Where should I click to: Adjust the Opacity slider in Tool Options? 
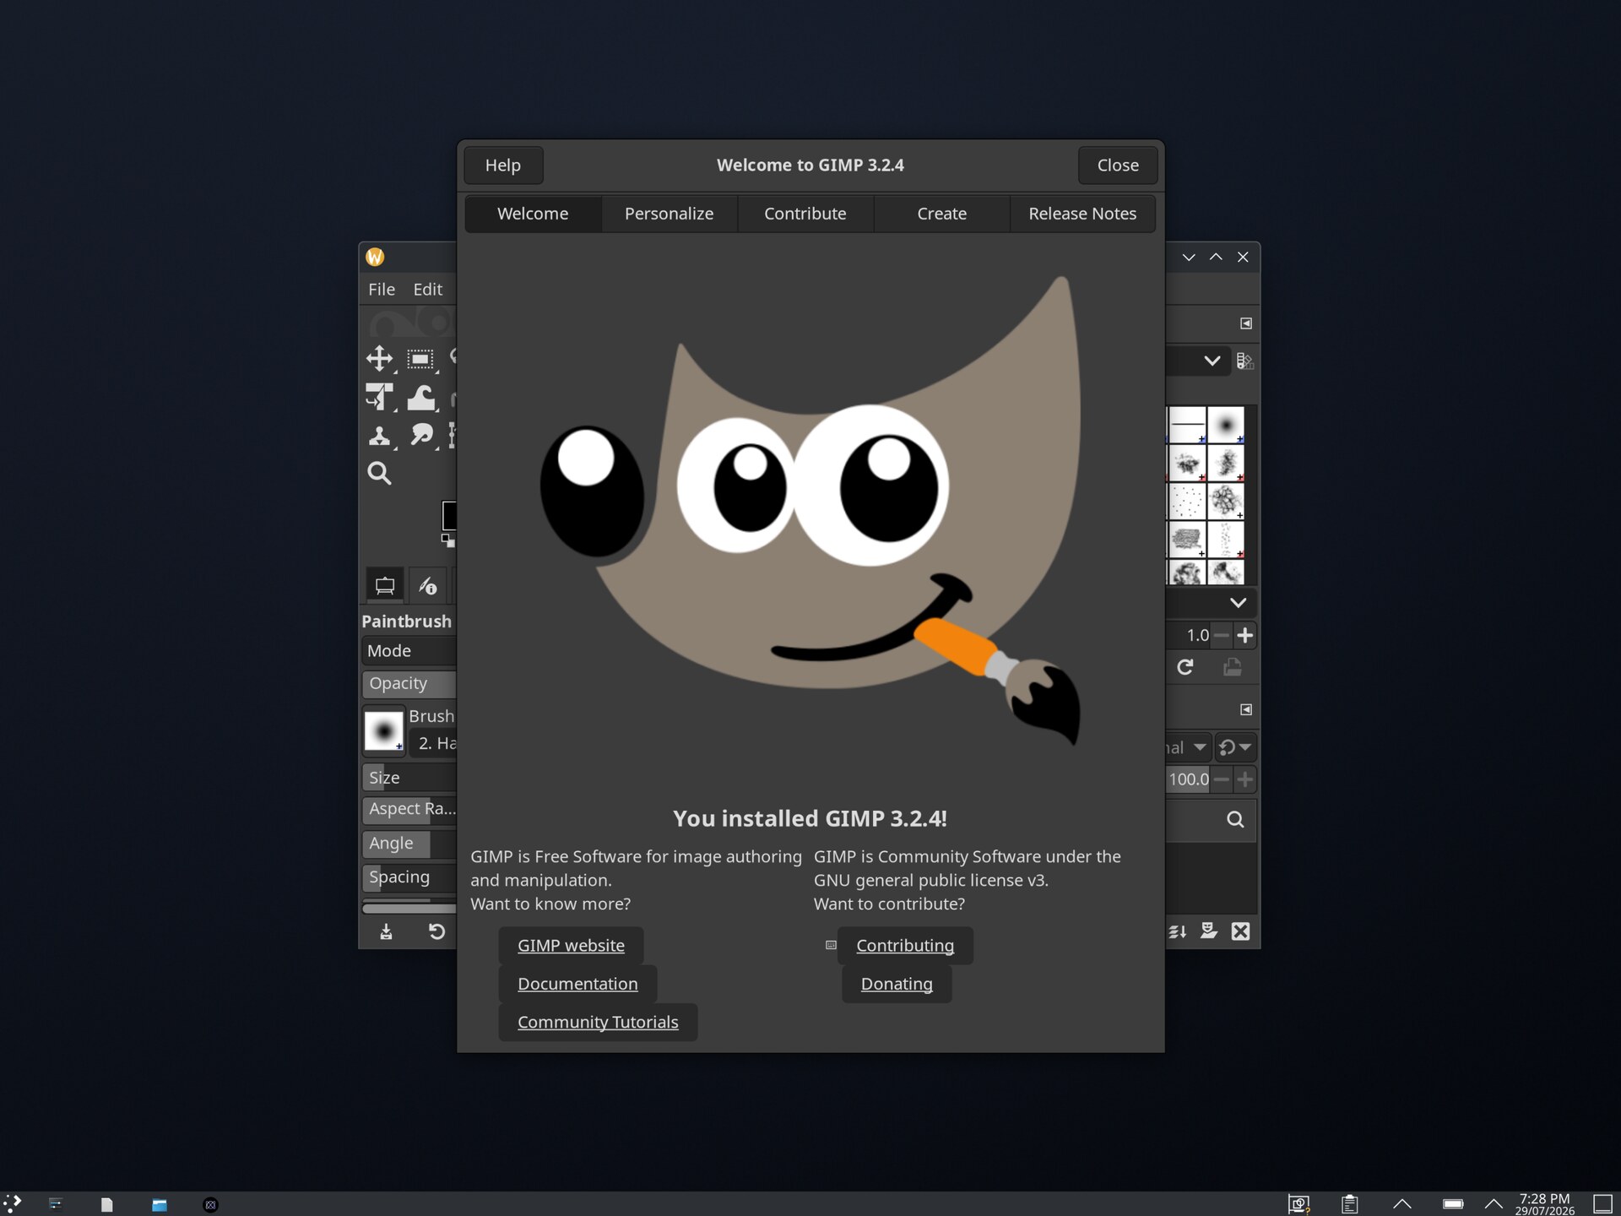409,683
